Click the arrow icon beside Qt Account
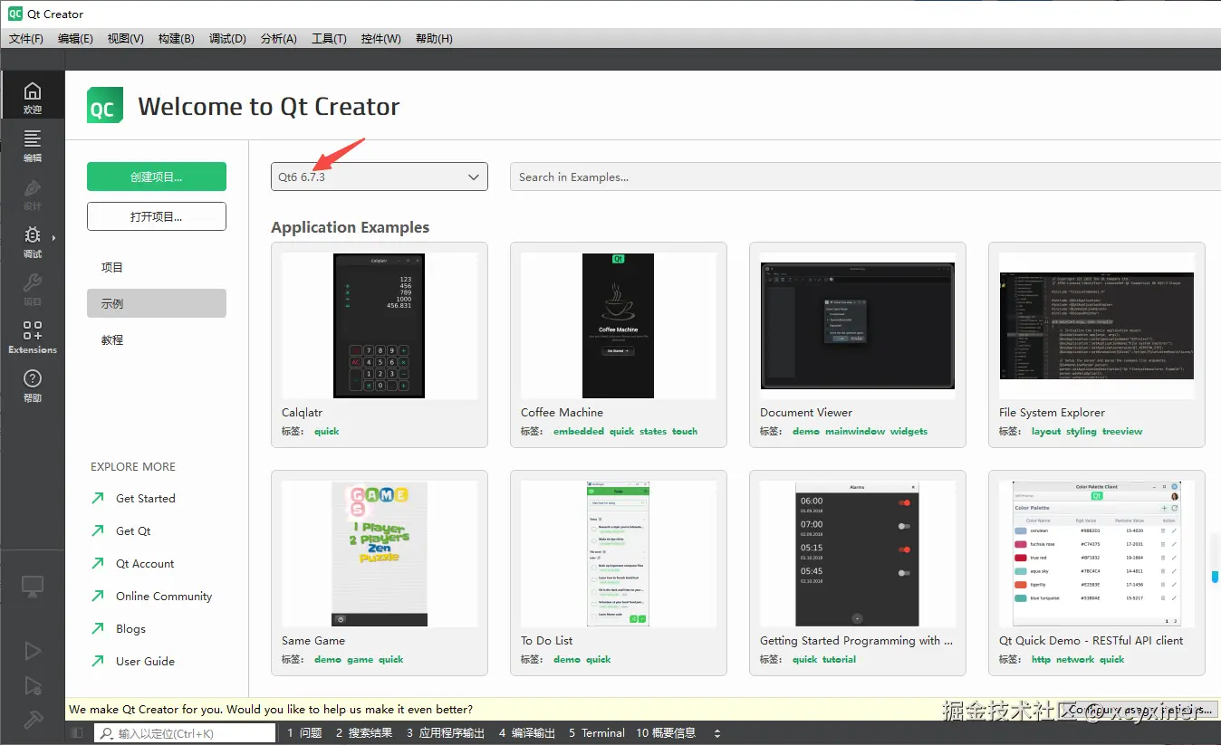Screen dimensions: 1221x745 click(98, 563)
